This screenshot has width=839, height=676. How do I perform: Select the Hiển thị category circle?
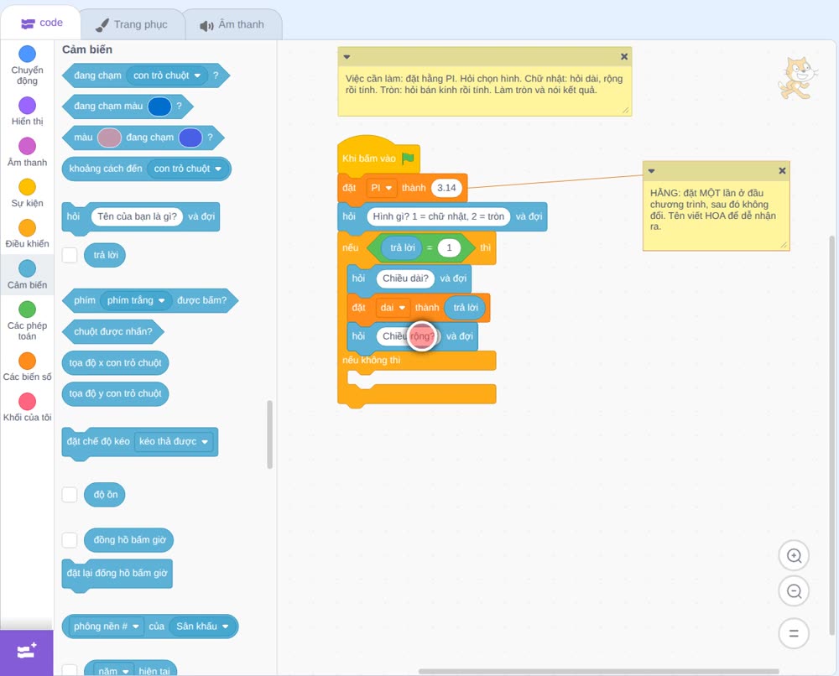point(28,106)
